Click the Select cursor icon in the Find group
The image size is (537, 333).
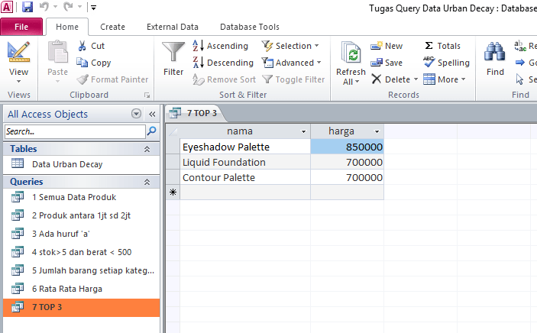click(x=520, y=79)
